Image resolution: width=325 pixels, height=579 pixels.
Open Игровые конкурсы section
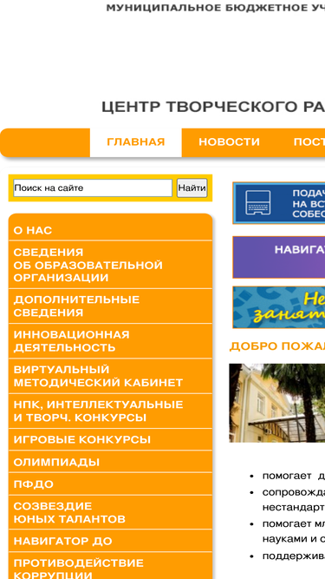pyautogui.click(x=111, y=440)
